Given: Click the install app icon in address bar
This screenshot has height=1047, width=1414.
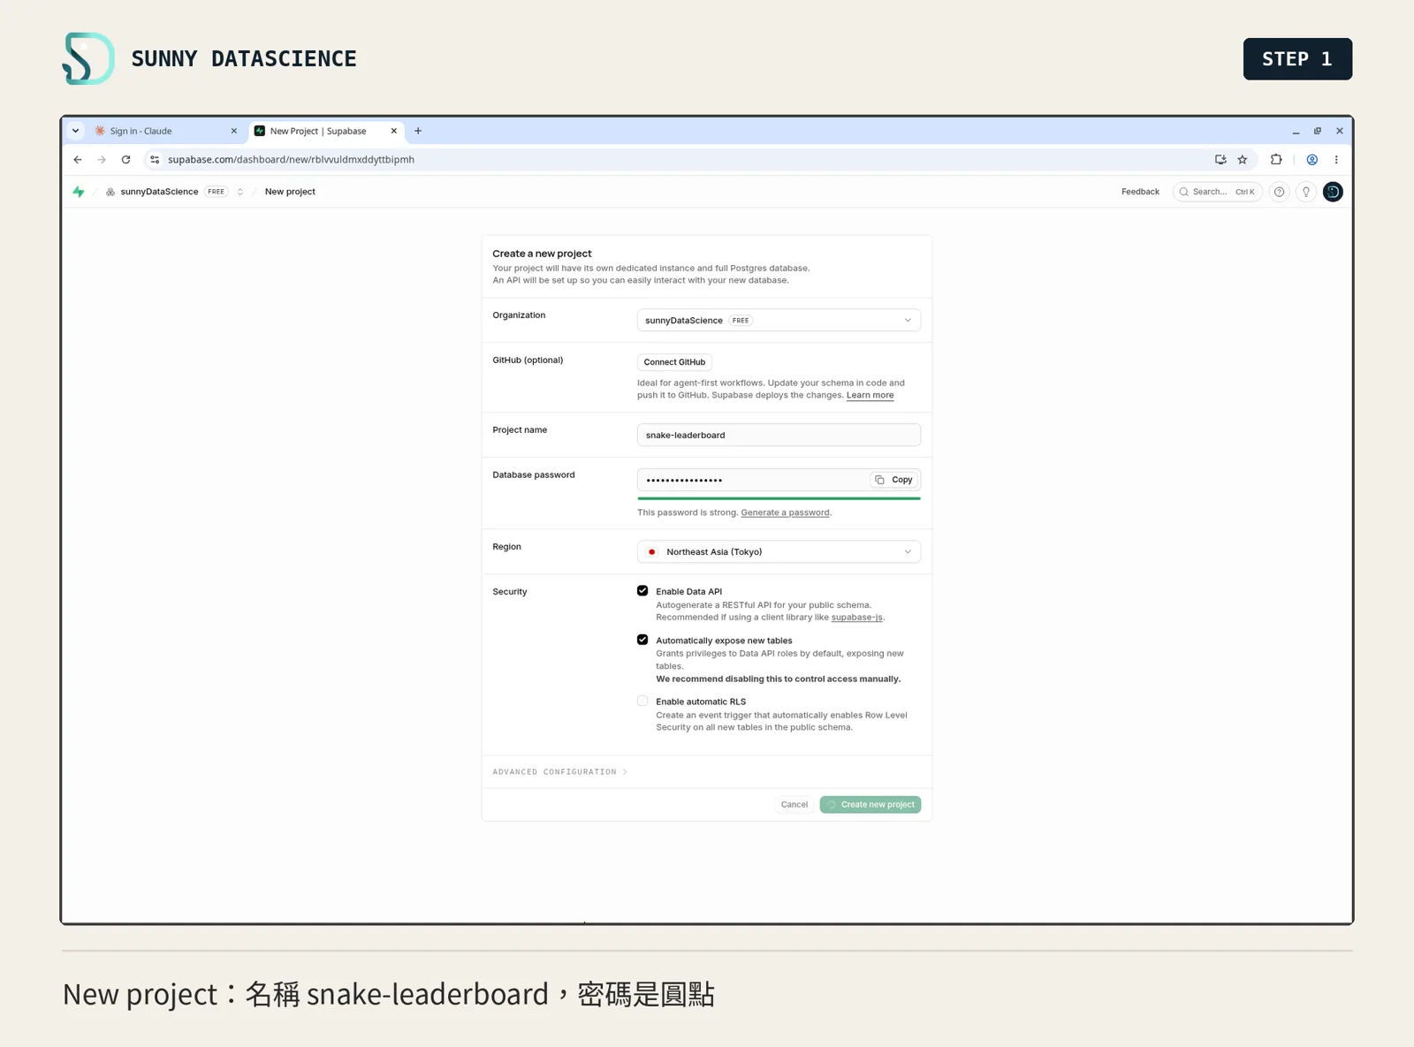Looking at the screenshot, I should 1220,160.
